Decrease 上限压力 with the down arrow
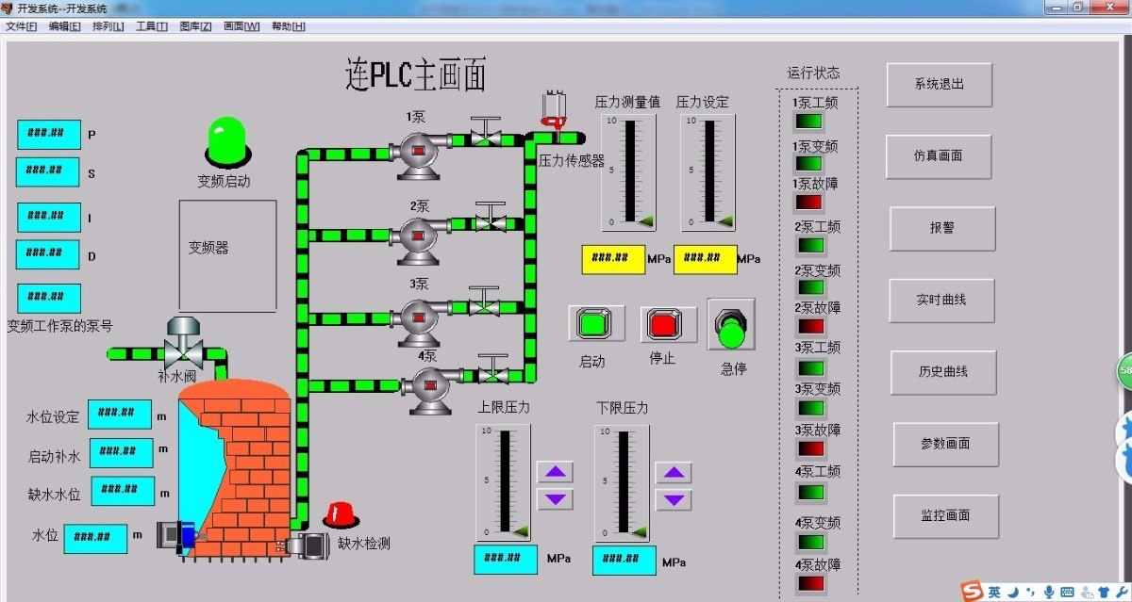The height and width of the screenshot is (602, 1132). pyautogui.click(x=555, y=499)
